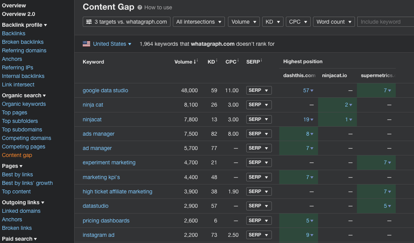Screen dimensions: 414x243
Task: Click the CPC column info icon
Action: [x=238, y=60]
